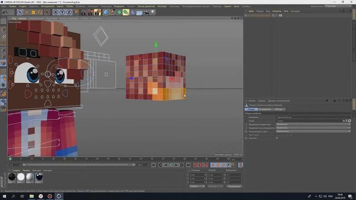Toggle object visibility dots in Object Manager
Screen dimensions: 356x200
click(277, 16)
